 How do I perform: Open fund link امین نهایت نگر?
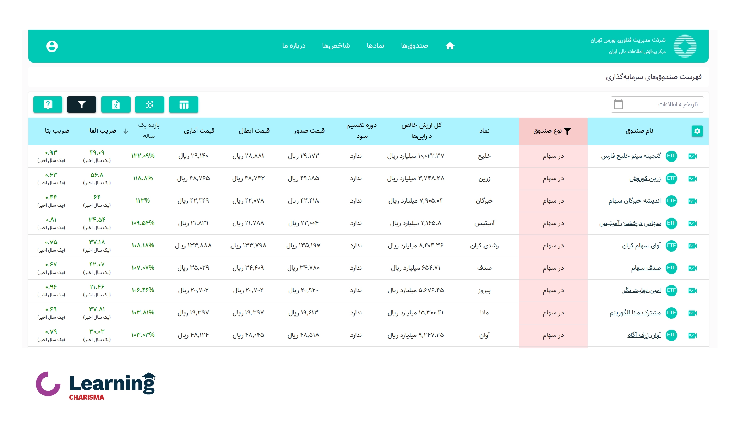coord(642,290)
